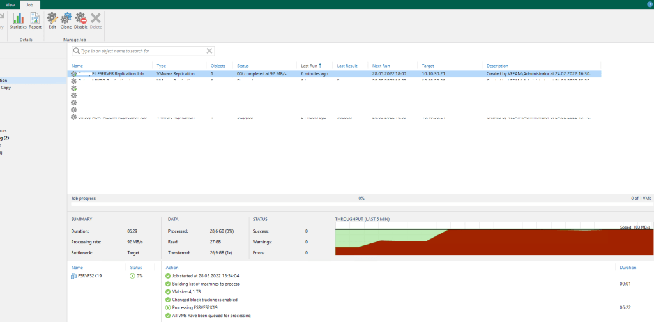Clone the selected job
This screenshot has width=654, height=322.
pos(66,20)
